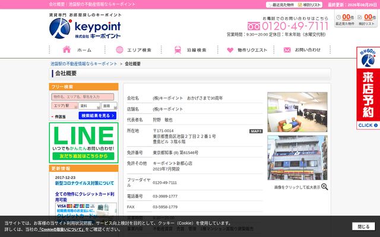This screenshot has width=380, height=237.
Task: Click 03-3989-1777 phone number cell
Action: pos(165,196)
